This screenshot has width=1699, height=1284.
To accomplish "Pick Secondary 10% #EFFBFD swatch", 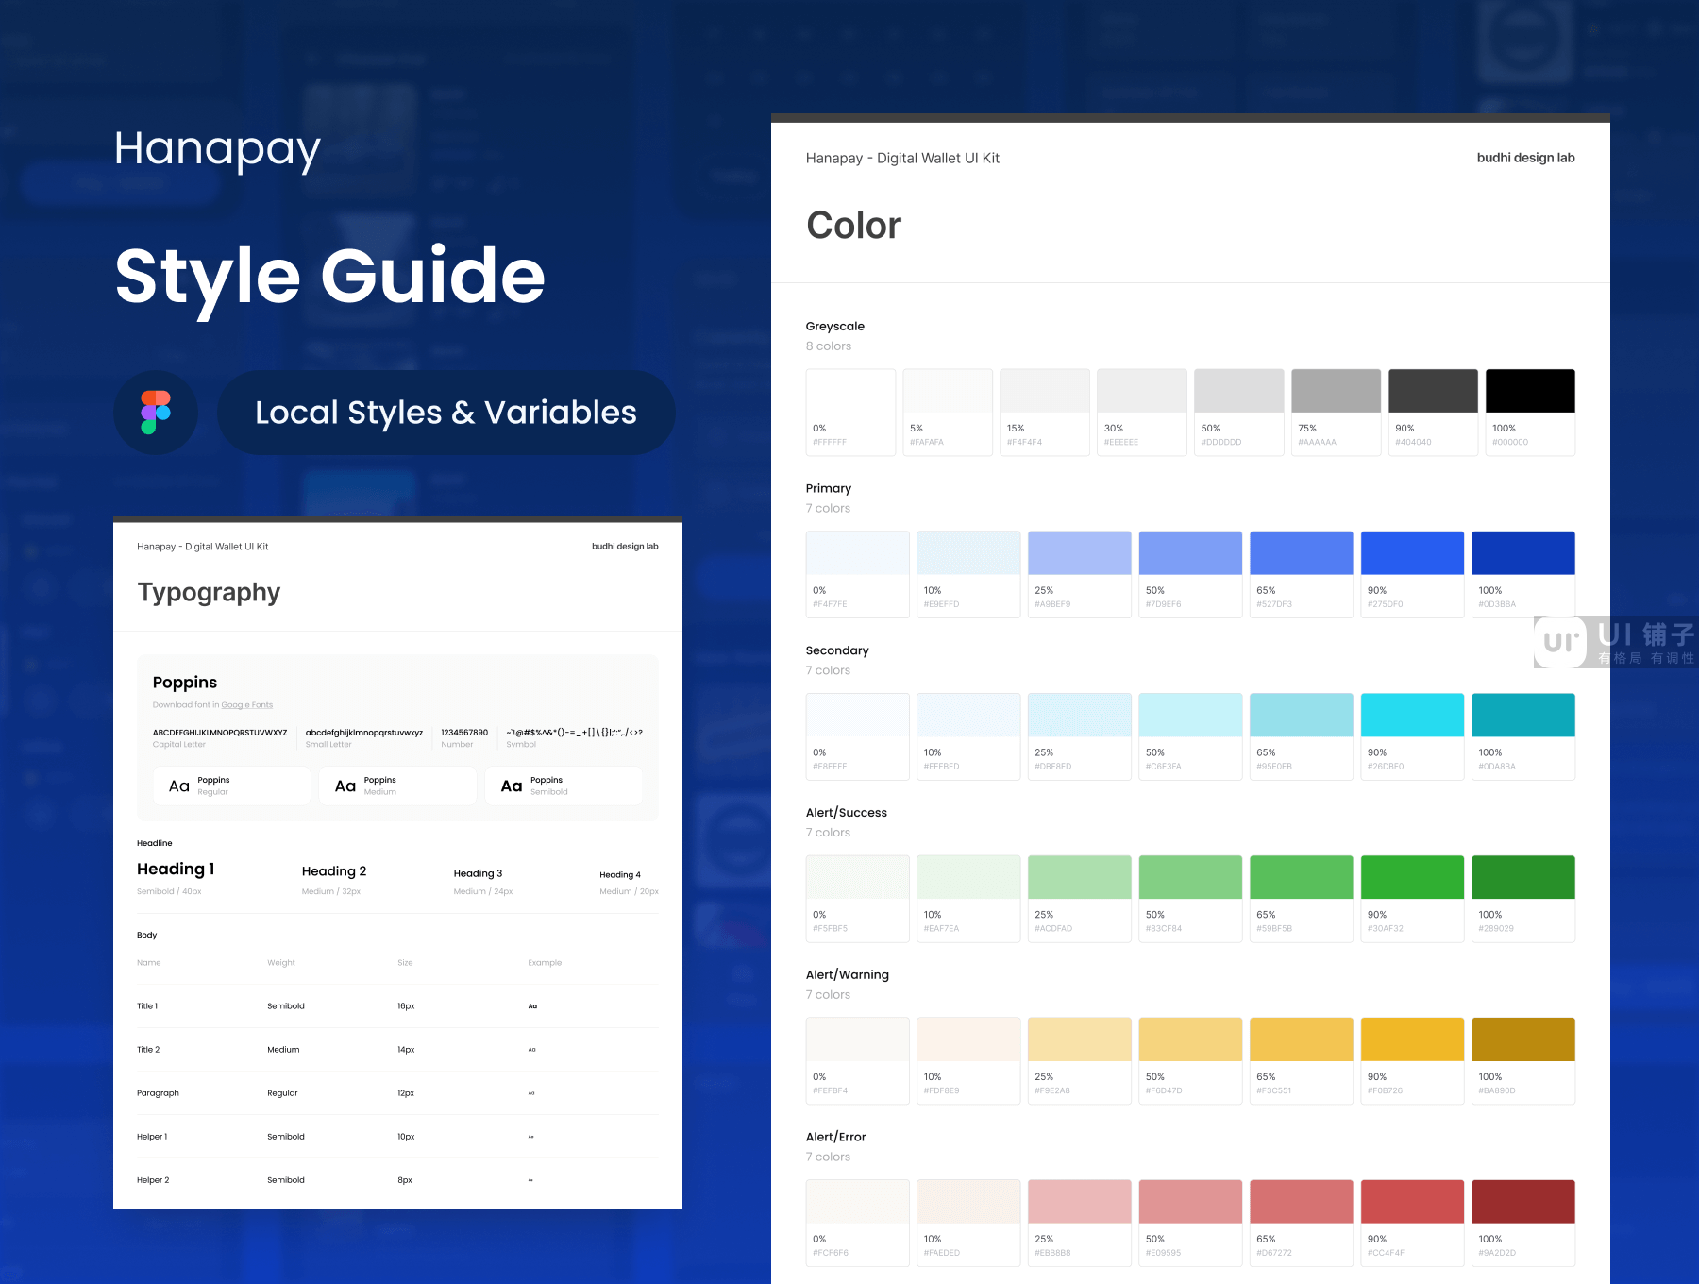I will (968, 737).
